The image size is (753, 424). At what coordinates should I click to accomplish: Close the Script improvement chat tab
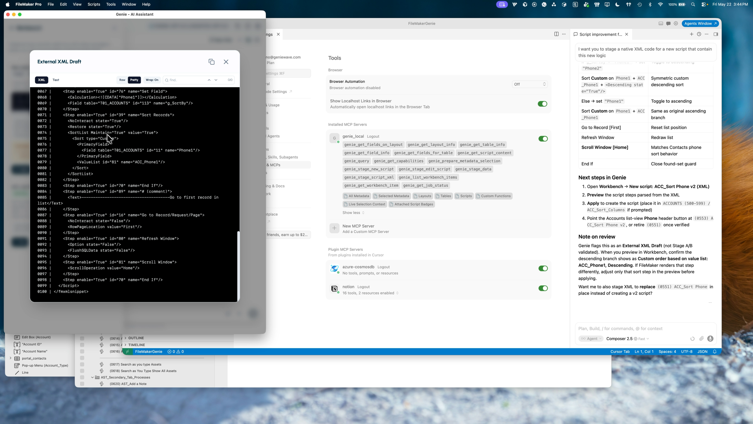click(626, 34)
